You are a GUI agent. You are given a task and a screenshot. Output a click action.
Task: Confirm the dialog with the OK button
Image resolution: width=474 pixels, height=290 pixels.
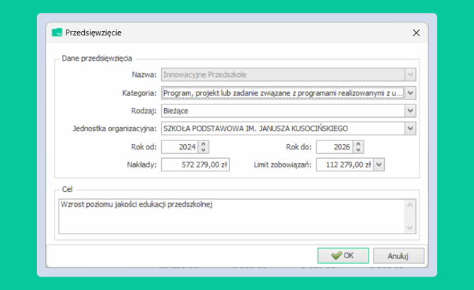pyautogui.click(x=343, y=255)
